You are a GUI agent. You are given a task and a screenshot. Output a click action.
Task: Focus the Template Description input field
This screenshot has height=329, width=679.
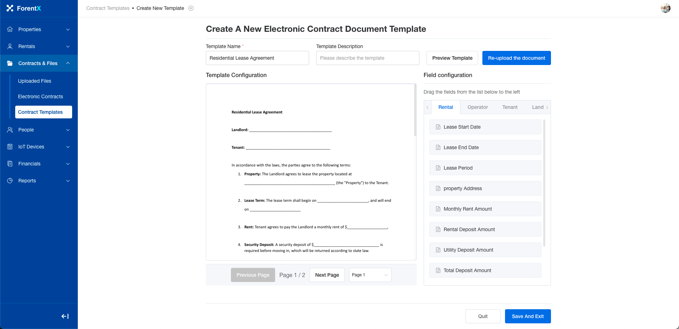[367, 58]
